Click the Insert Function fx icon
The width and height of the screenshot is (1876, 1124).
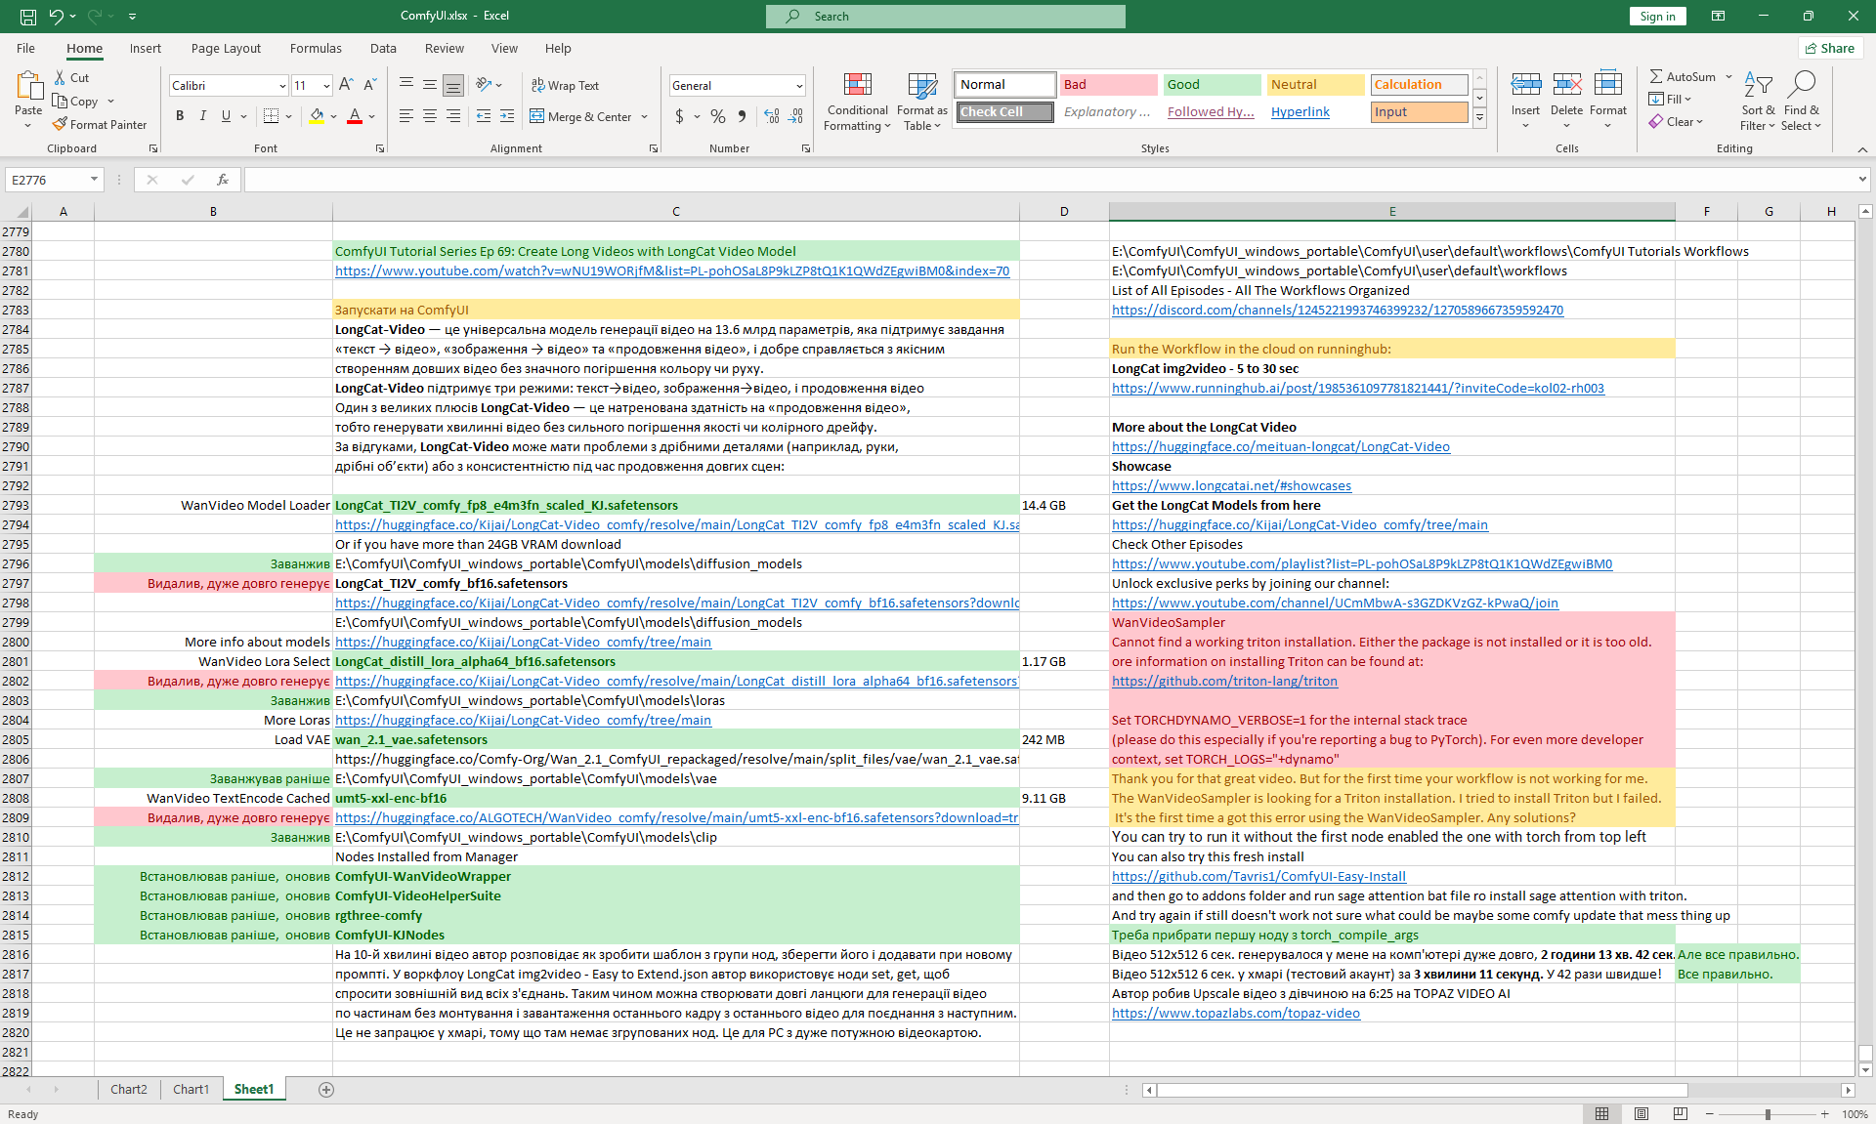pyautogui.click(x=223, y=180)
